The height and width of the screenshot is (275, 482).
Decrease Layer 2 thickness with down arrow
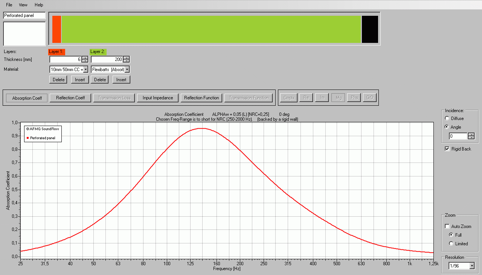[126, 61]
